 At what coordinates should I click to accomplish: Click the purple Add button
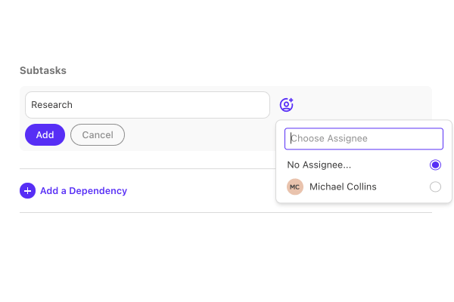tap(45, 134)
